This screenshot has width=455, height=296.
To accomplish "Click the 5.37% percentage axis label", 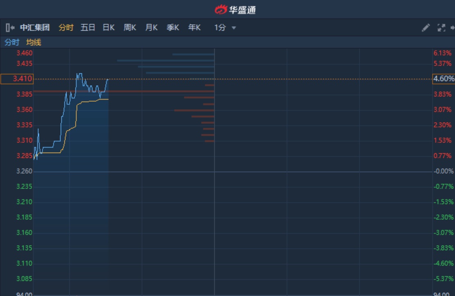I will 443,64.
